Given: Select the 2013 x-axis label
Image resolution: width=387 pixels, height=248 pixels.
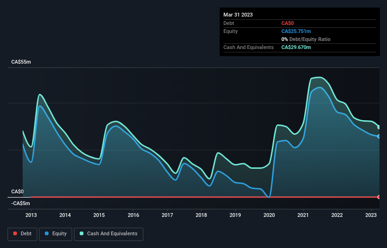Looking at the screenshot, I should pyautogui.click(x=31, y=215).
